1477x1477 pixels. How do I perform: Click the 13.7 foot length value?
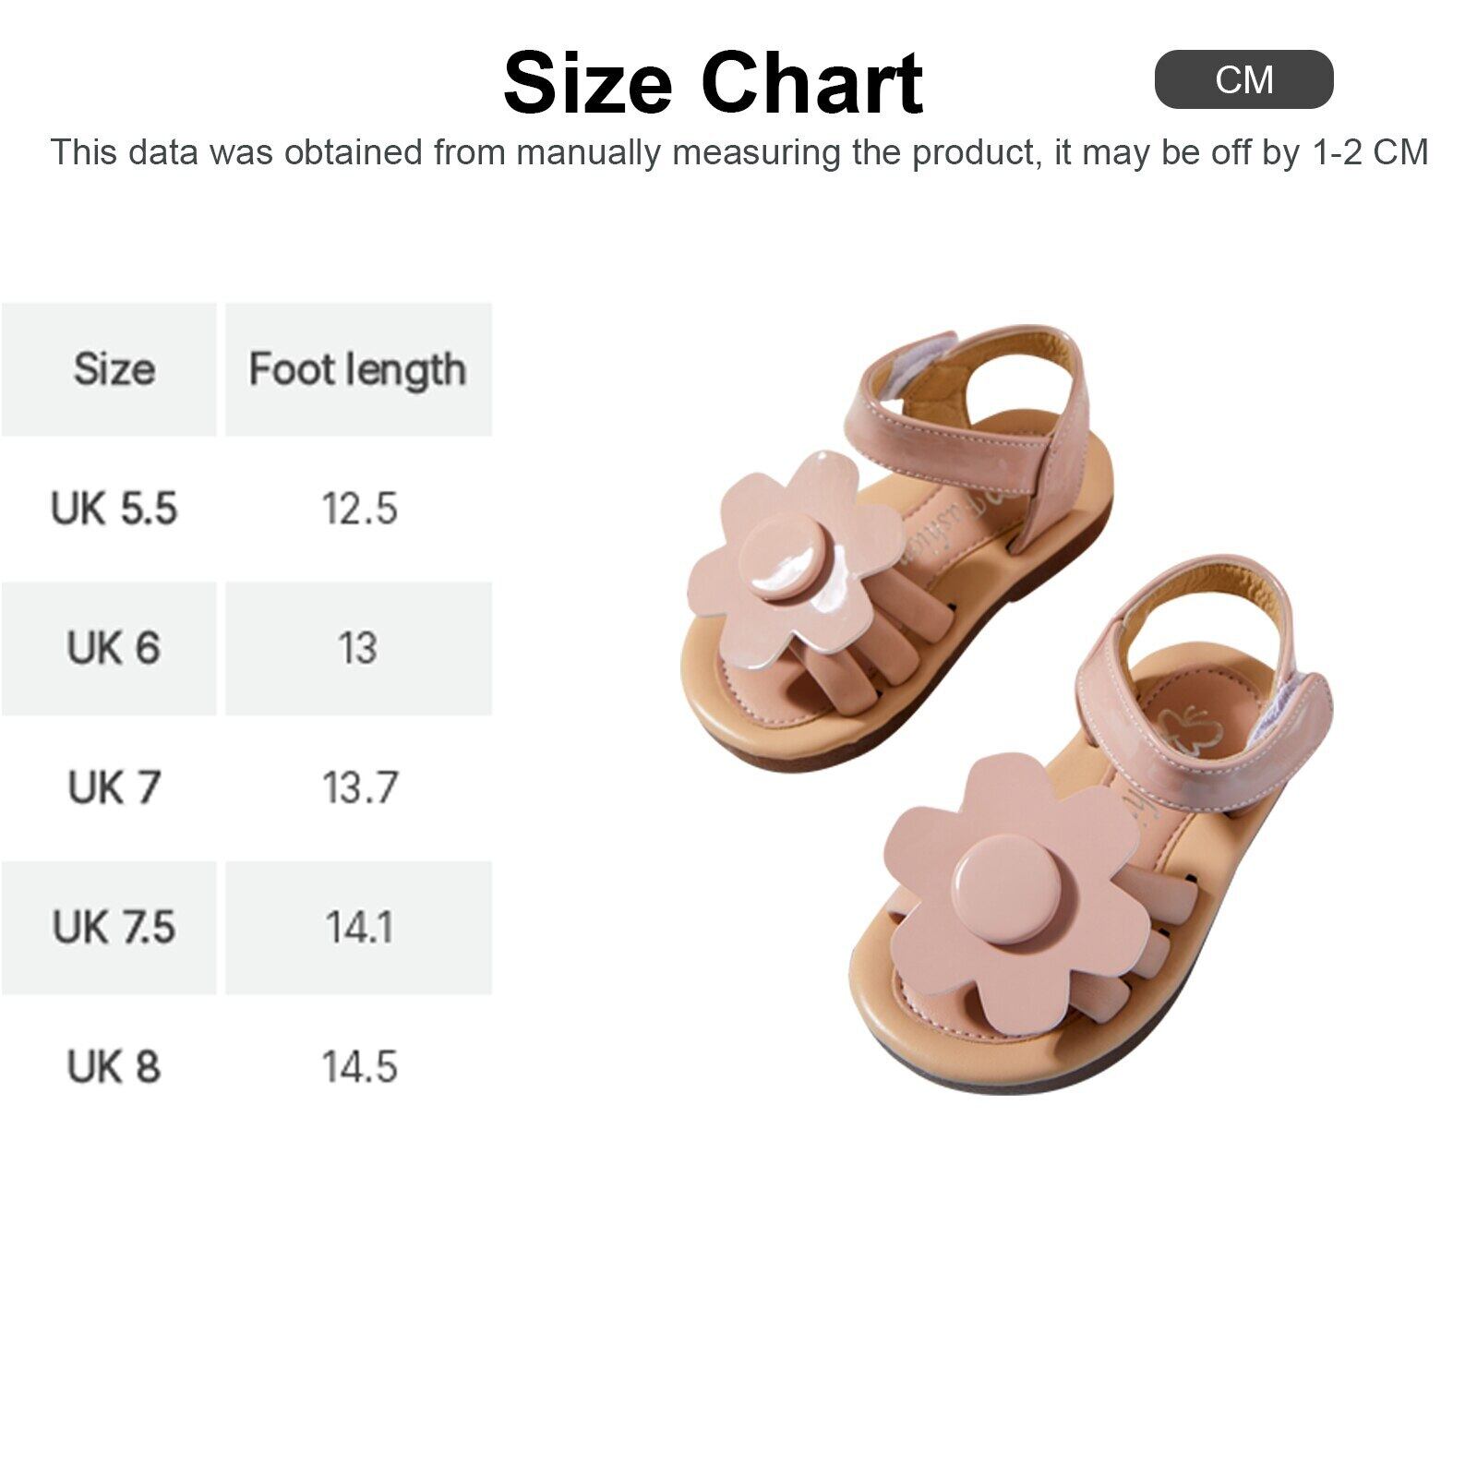pos(359,787)
